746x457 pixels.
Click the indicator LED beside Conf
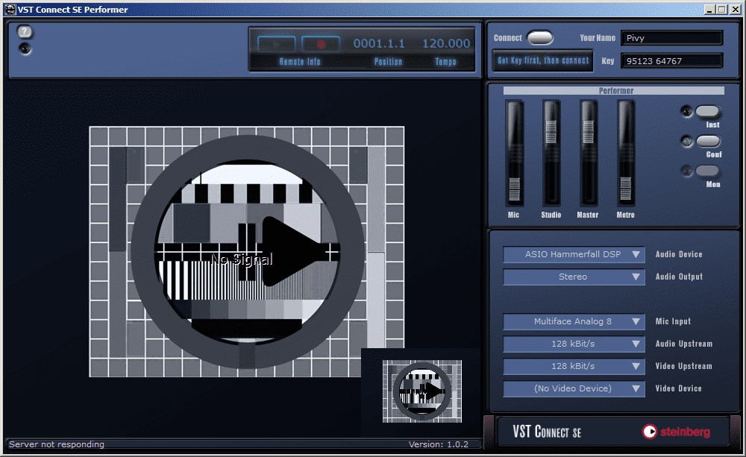[x=686, y=141]
